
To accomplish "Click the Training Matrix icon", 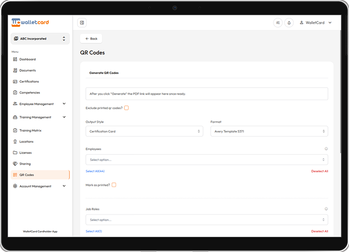I will click(15, 130).
